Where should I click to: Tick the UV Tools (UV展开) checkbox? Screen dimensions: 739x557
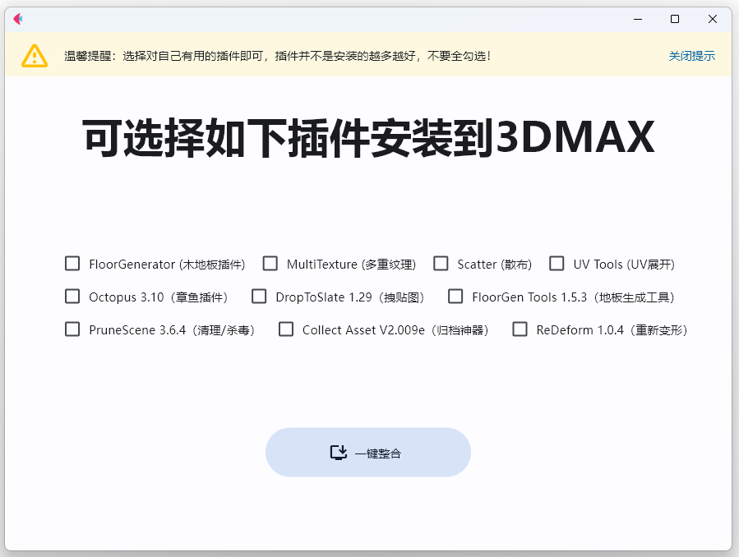tap(557, 264)
